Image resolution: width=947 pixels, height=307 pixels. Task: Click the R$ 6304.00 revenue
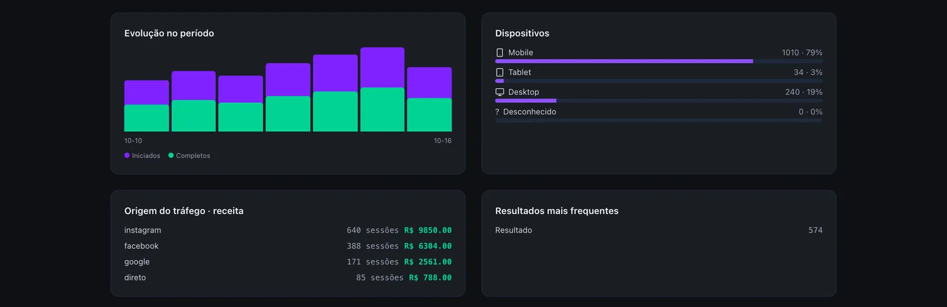click(x=428, y=246)
